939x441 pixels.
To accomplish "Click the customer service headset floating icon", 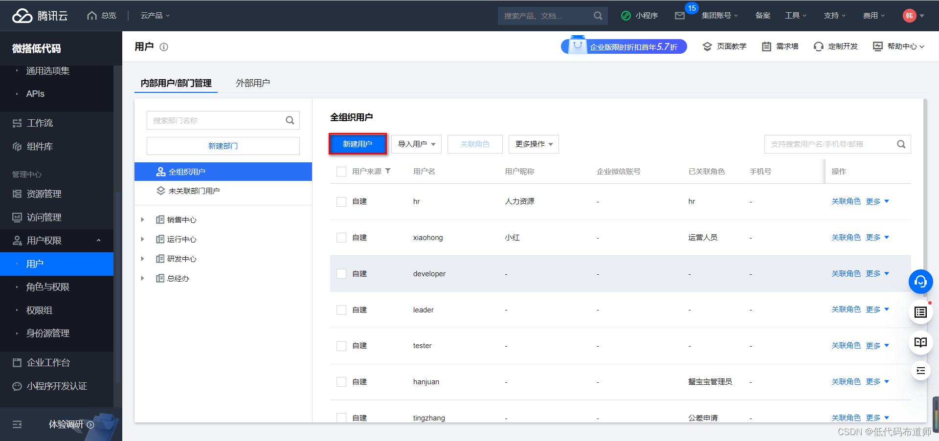I will click(x=920, y=282).
